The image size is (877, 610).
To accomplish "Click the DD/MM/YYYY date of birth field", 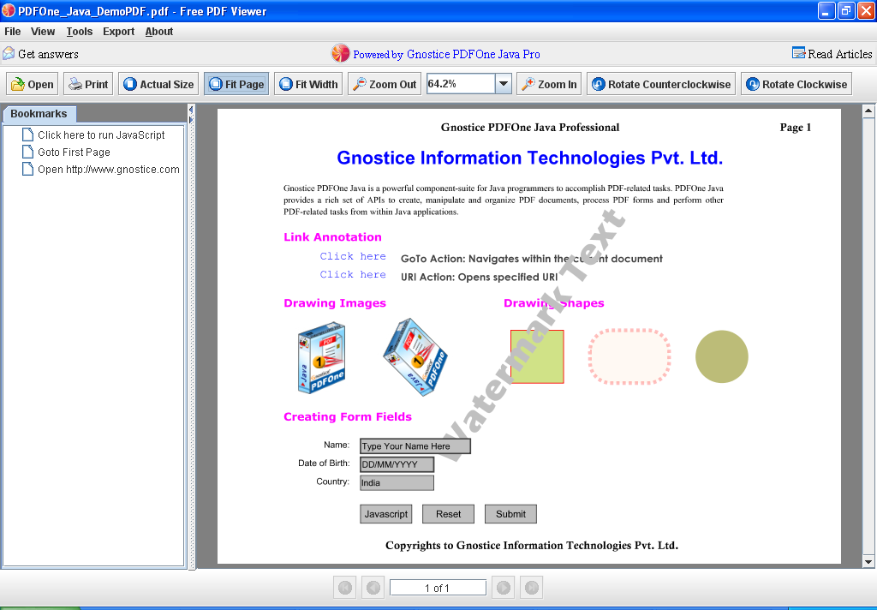I will [x=397, y=464].
